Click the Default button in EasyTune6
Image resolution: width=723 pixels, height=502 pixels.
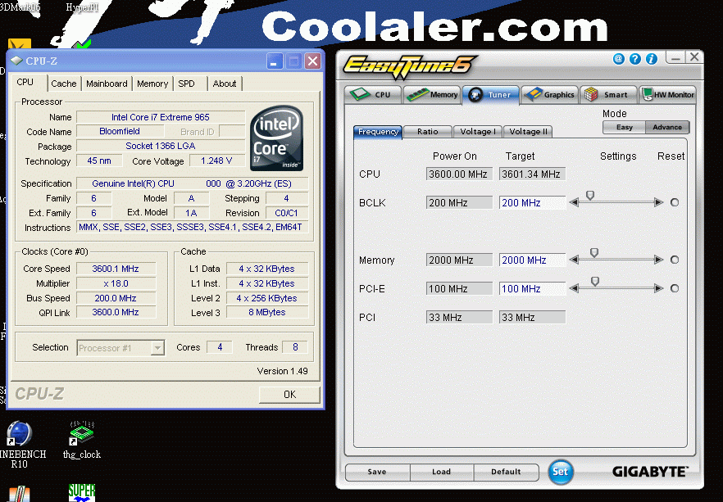[506, 472]
